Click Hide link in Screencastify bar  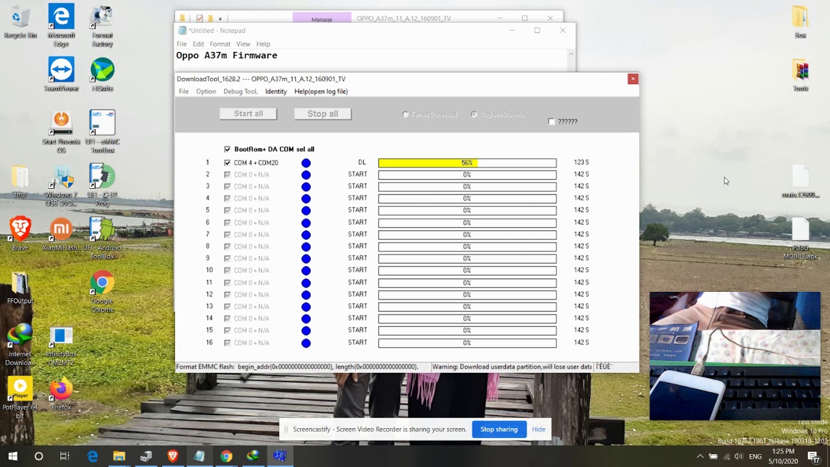[x=538, y=429]
